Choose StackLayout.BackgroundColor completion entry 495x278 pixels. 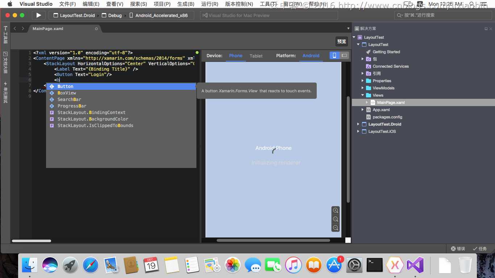coord(121,119)
